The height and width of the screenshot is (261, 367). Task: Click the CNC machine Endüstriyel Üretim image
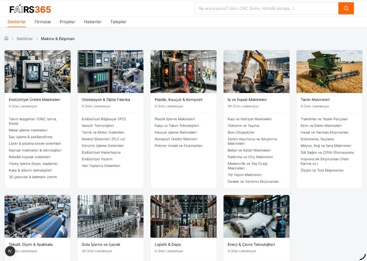(x=38, y=71)
